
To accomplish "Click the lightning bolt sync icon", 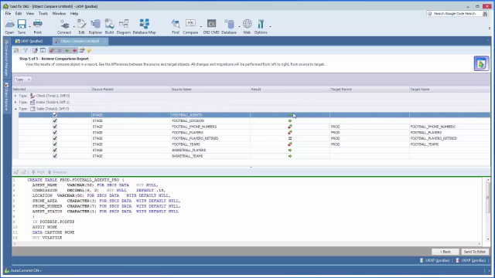I will tap(90, 50).
